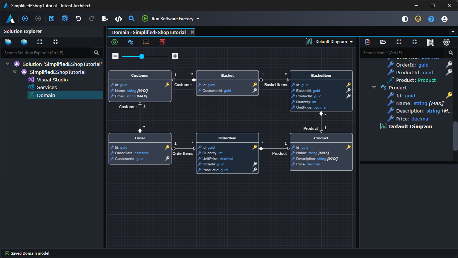The height and width of the screenshot is (258, 458).
Task: Select Services in Solution Explorer
Action: coord(47,87)
